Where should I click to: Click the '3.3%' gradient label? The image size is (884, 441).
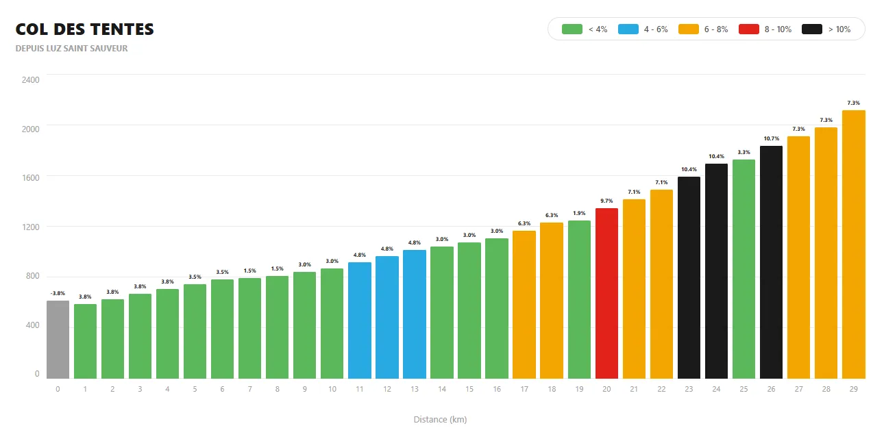click(x=744, y=152)
